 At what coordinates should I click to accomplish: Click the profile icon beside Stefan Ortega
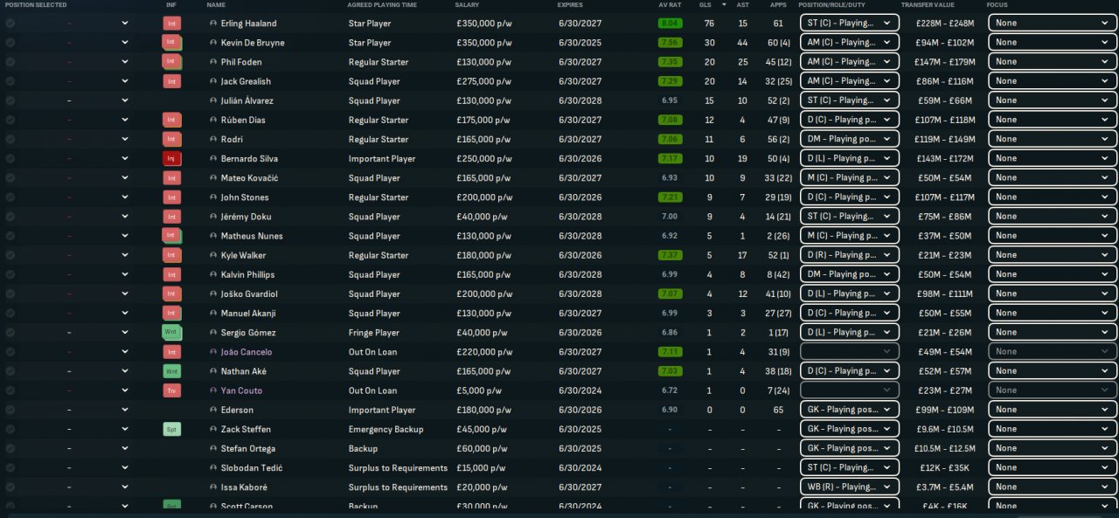213,448
